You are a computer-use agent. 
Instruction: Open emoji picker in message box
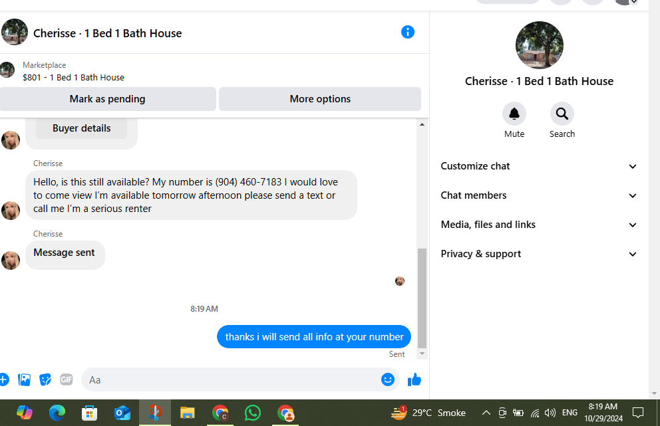click(x=388, y=379)
